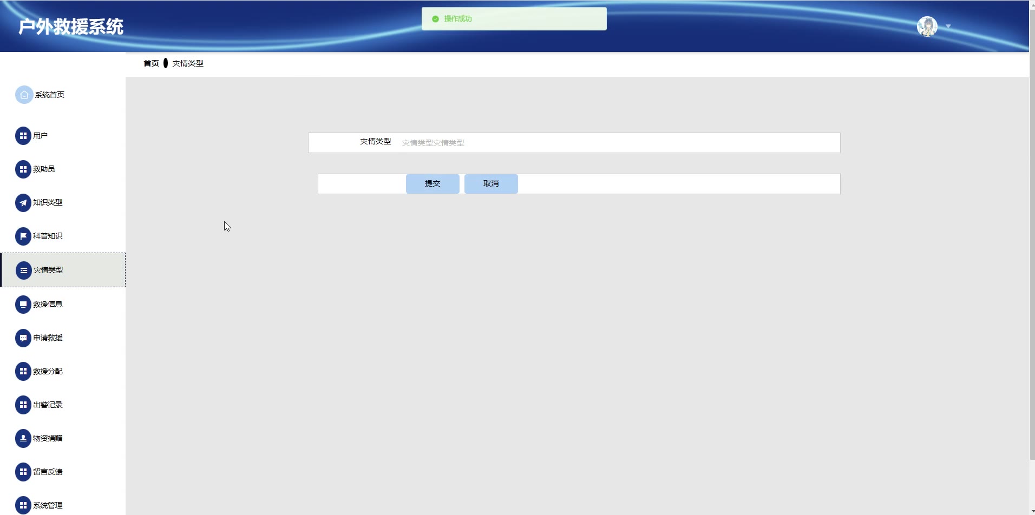Click the paper-plane icon next to 知识类型
1035x515 pixels.
tap(23, 203)
